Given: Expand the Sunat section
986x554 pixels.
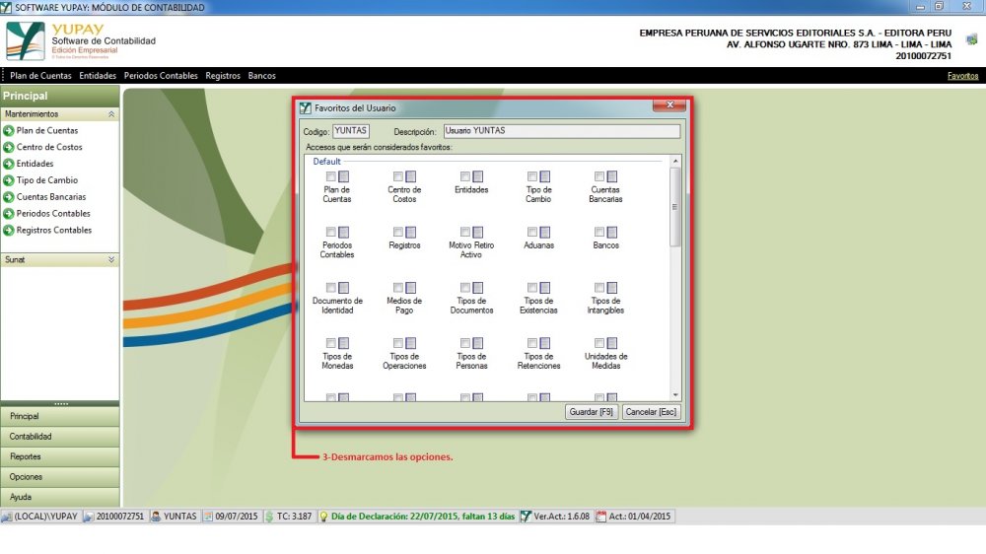Looking at the screenshot, I should 111,259.
